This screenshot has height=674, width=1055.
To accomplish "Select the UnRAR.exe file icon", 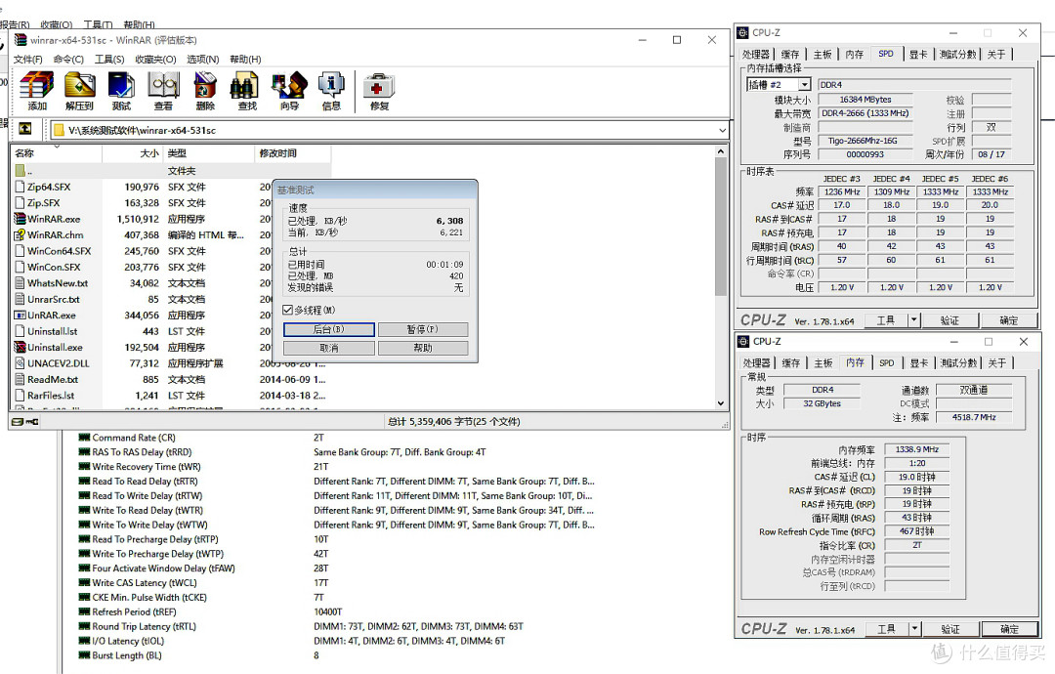I will tap(21, 315).
